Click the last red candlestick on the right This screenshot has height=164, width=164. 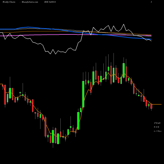pos(151,106)
